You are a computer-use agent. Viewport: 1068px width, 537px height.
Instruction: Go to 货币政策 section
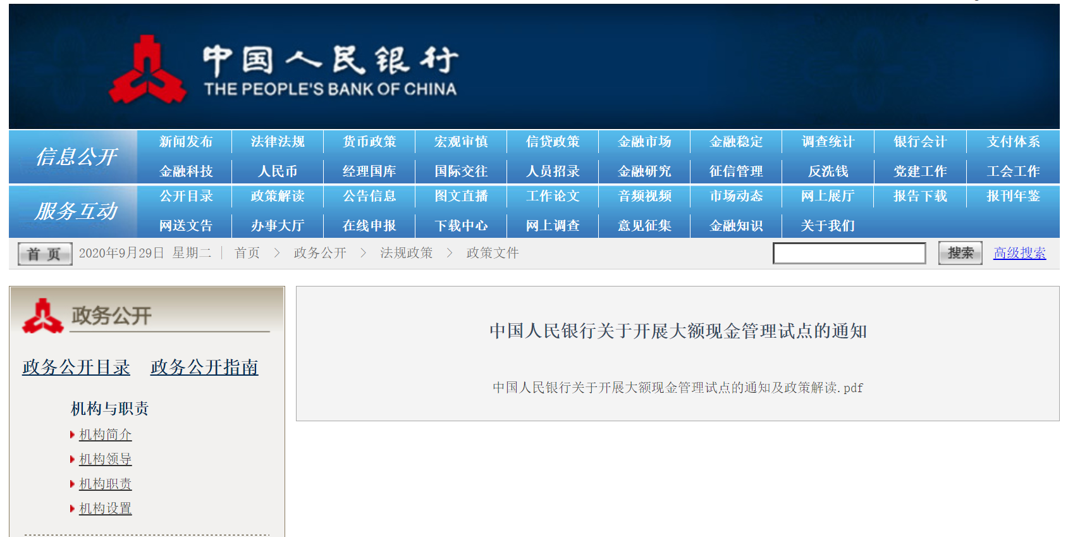coord(369,142)
